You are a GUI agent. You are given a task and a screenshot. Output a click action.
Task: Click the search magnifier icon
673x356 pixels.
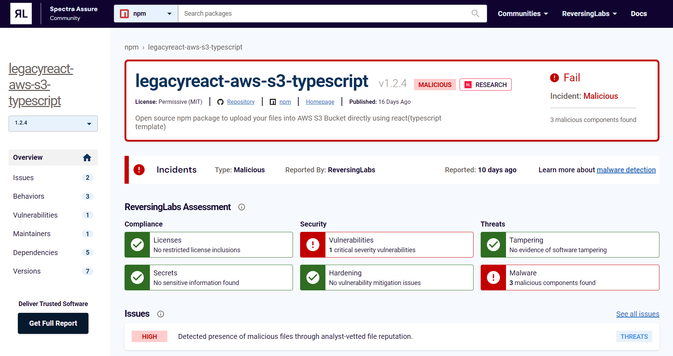point(475,14)
